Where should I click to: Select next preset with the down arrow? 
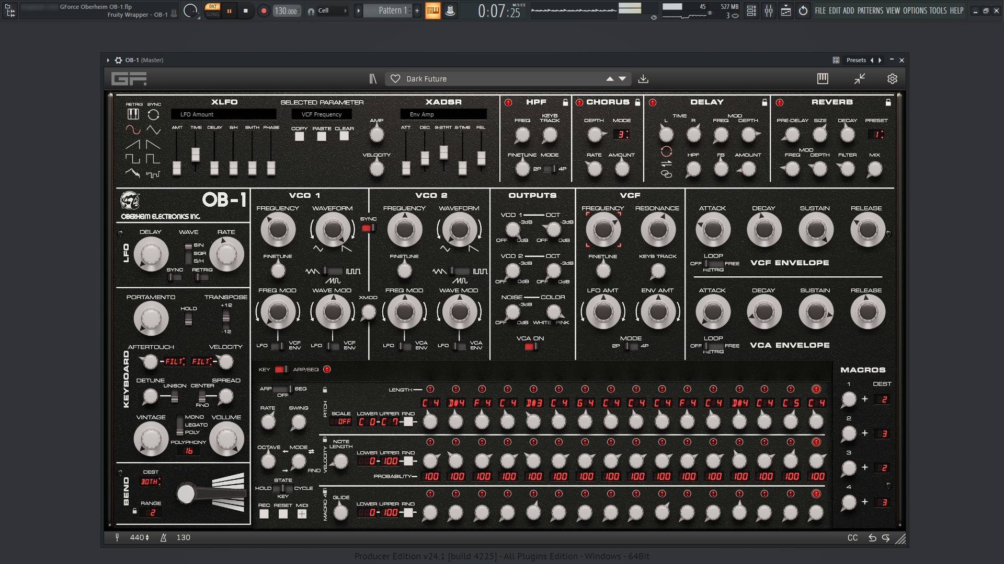point(622,79)
